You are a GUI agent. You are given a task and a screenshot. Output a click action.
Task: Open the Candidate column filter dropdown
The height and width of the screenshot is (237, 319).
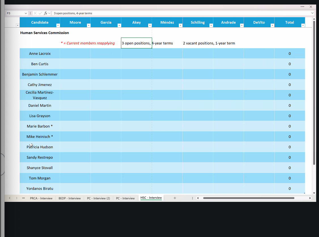(58, 26)
